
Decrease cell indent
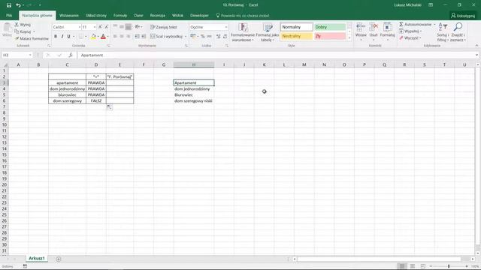pos(137,37)
